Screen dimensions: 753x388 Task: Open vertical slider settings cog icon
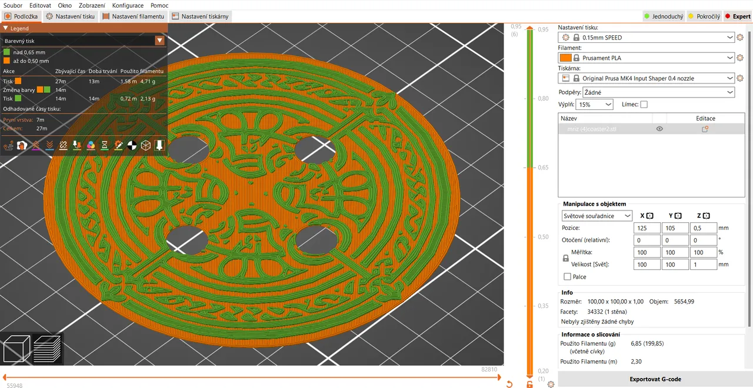551,384
